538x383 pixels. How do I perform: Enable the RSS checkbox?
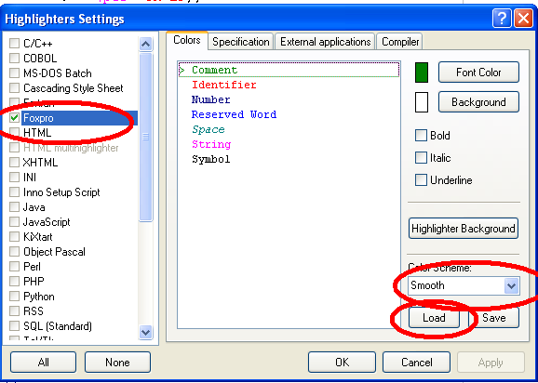point(14,310)
